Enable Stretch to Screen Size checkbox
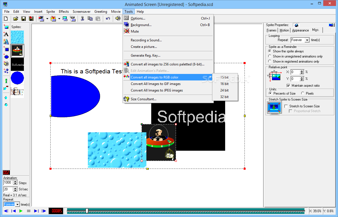The image size is (338, 217). point(286,106)
